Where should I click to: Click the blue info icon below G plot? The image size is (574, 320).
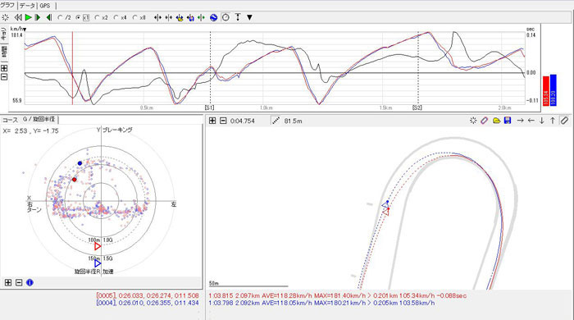click(30, 282)
